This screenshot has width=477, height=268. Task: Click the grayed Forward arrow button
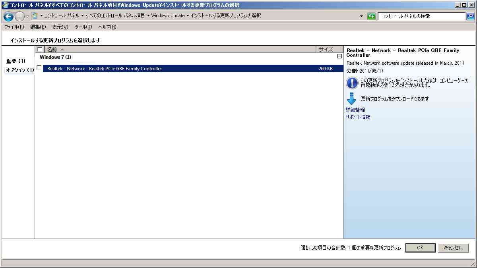pyautogui.click(x=19, y=16)
